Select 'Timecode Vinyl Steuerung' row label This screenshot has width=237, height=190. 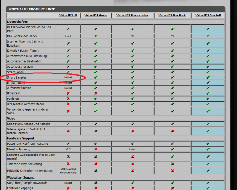coord(25,164)
